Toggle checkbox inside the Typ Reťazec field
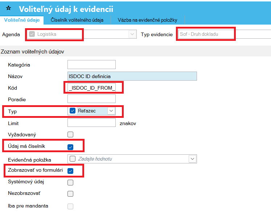Viewport: 271px width, 218px height. 73,111
